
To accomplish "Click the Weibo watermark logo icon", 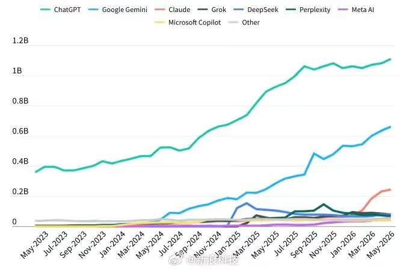I will coord(175,260).
